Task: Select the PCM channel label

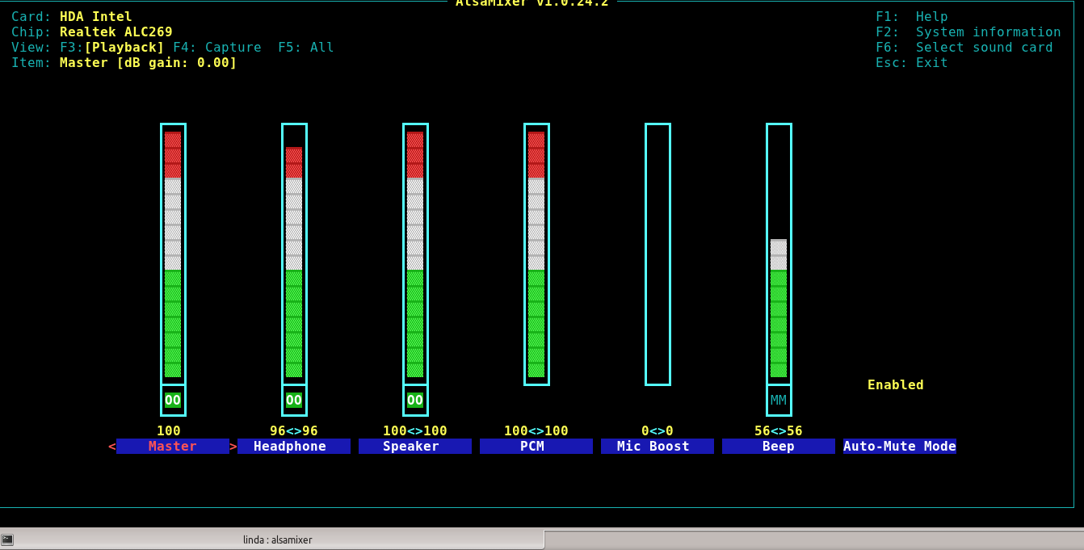Action: click(536, 447)
